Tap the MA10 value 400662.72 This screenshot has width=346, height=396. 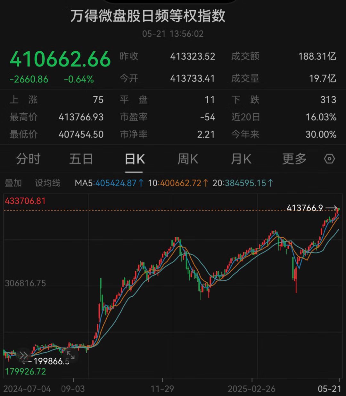(180, 183)
